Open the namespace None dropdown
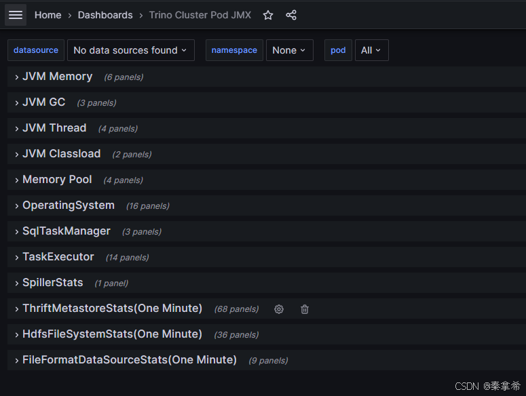The image size is (526, 396). coord(290,50)
